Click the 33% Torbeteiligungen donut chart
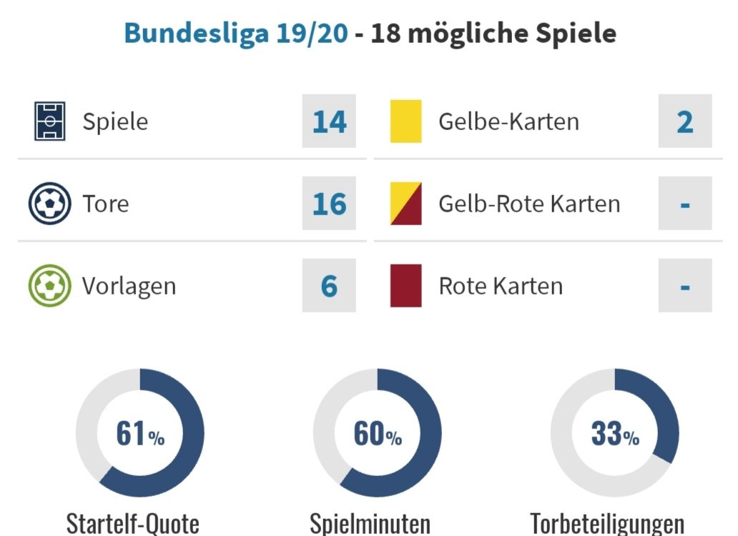738x536 pixels. (x=615, y=432)
